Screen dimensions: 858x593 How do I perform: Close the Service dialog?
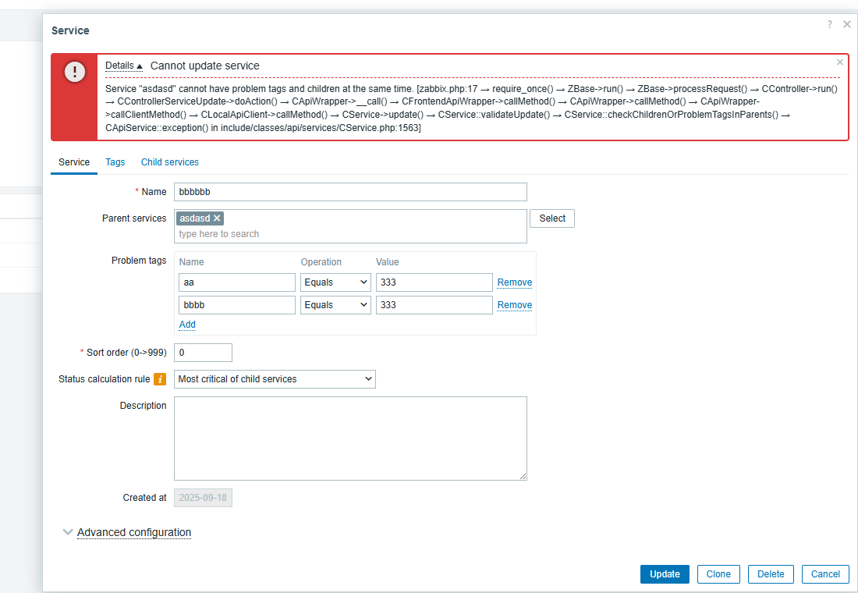click(847, 25)
